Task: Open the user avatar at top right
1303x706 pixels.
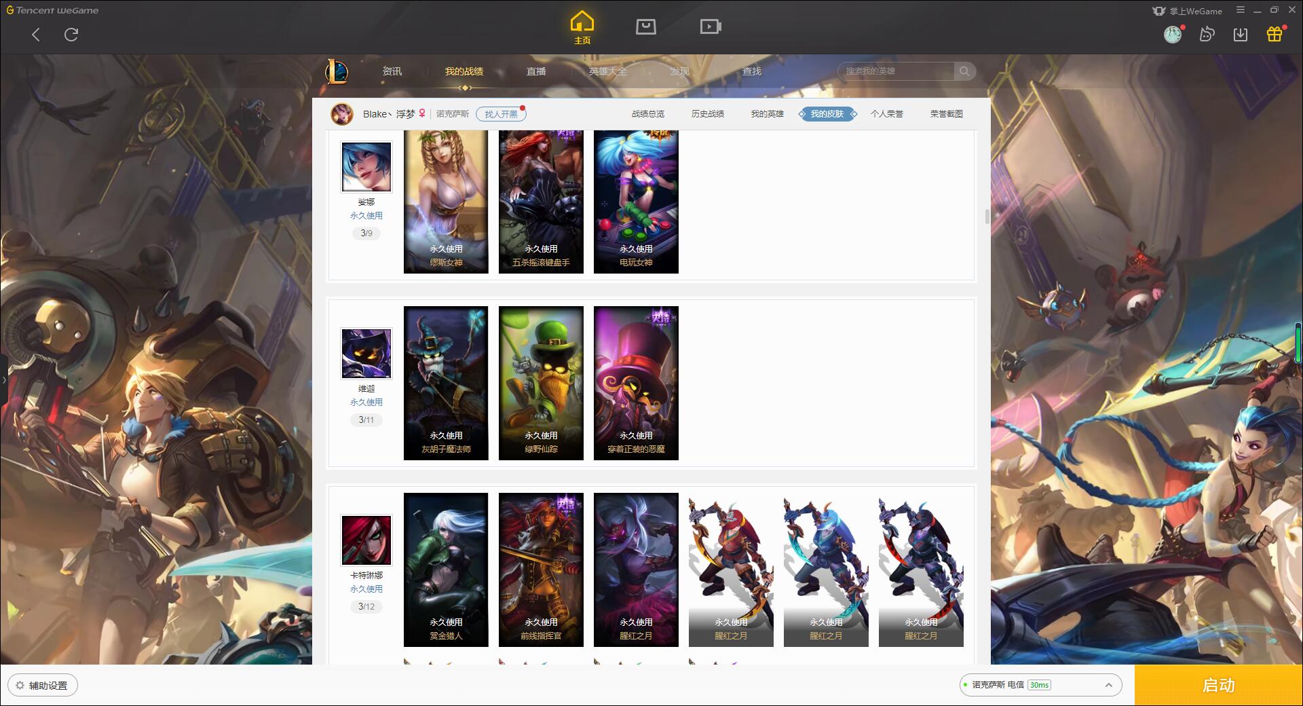Action: (1173, 34)
